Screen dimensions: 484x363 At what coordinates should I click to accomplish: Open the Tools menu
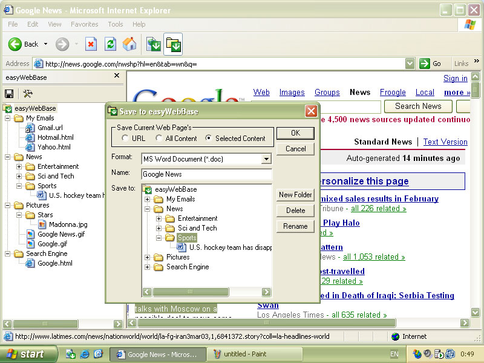coord(116,24)
